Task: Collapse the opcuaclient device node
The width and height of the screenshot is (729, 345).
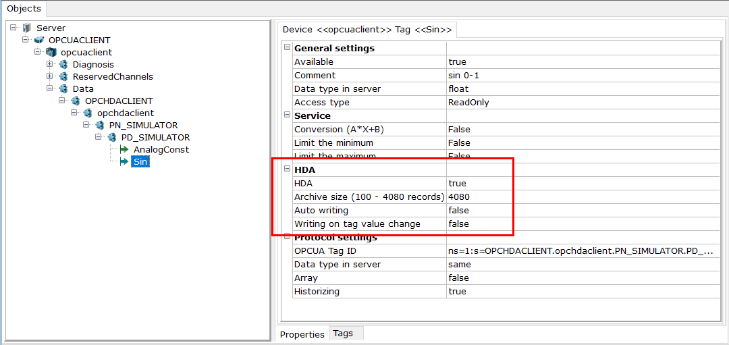Action: [37, 52]
